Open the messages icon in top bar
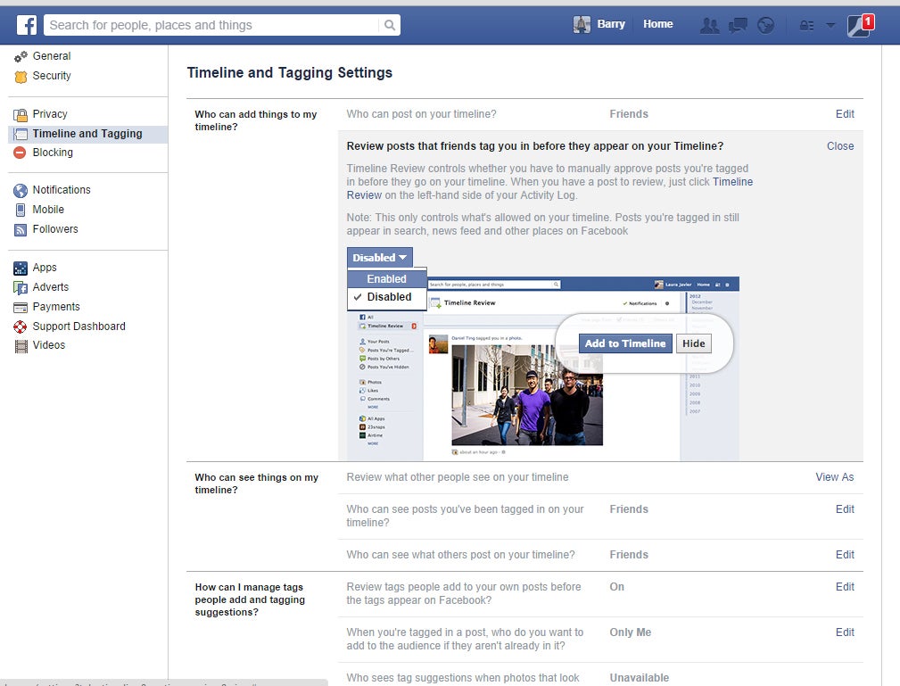 point(738,25)
